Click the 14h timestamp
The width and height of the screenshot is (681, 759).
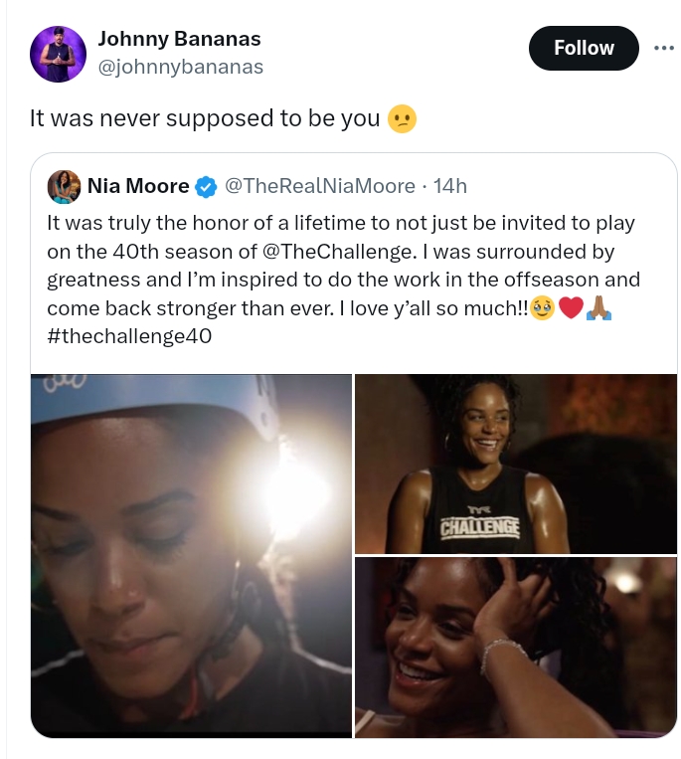pyautogui.click(x=449, y=186)
